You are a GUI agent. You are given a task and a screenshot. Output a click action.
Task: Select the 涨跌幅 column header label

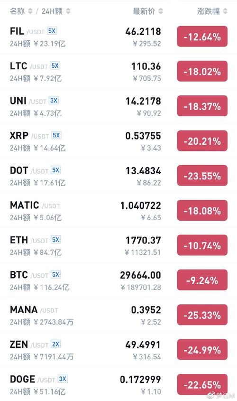(209, 11)
